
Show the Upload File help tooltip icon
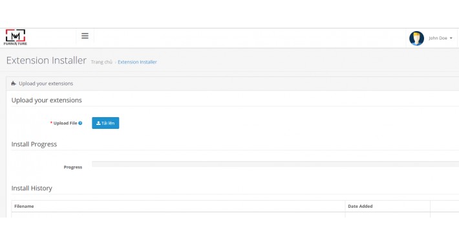80,123
